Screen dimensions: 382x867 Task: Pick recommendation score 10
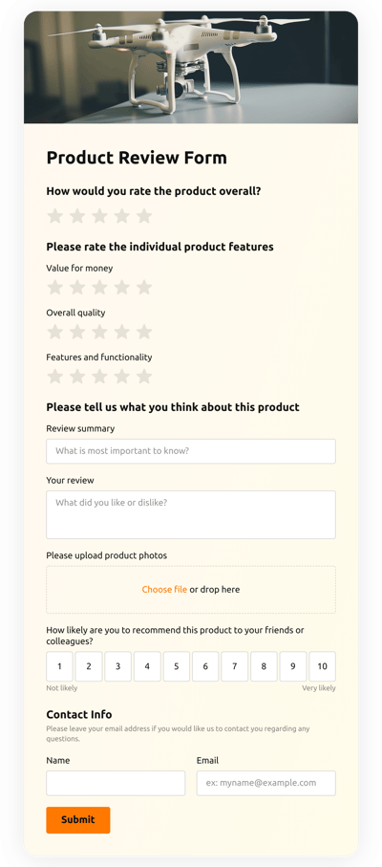tap(323, 666)
